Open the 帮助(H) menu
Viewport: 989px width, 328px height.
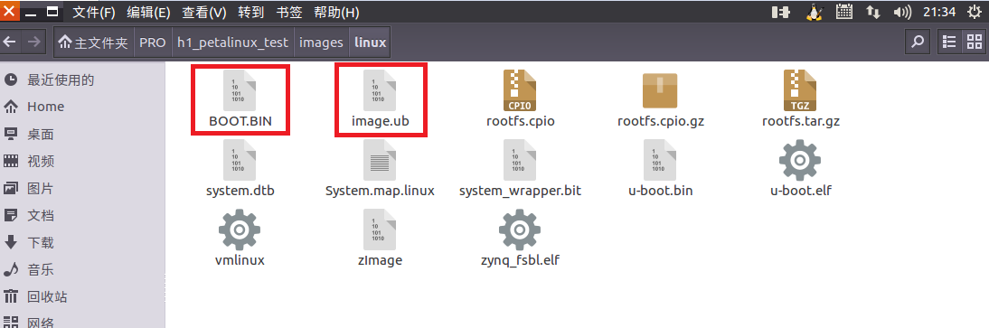[337, 12]
